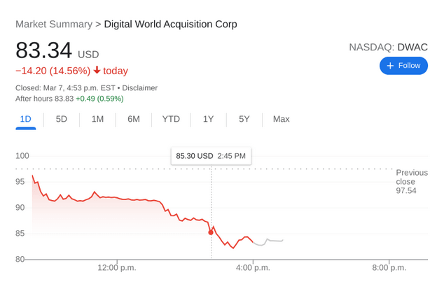The image size is (444, 282).
Task: Select the 1D time range tab
Action: pyautogui.click(x=26, y=119)
